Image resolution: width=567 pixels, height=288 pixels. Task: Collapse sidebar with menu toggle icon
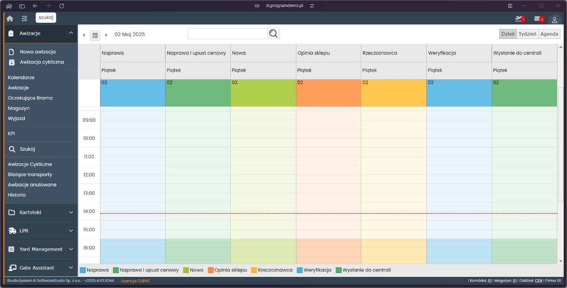click(24, 18)
